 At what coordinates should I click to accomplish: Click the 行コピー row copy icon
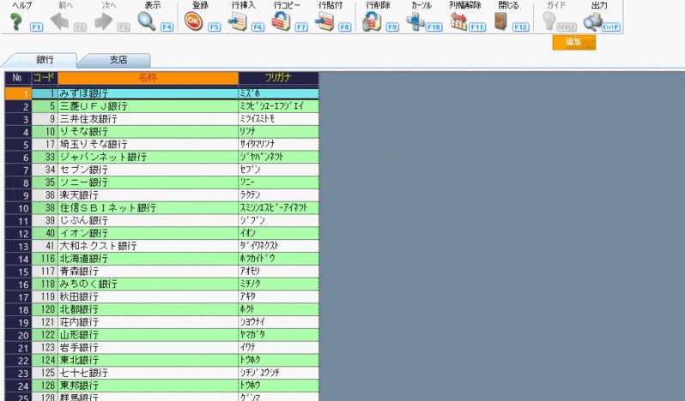(x=281, y=21)
